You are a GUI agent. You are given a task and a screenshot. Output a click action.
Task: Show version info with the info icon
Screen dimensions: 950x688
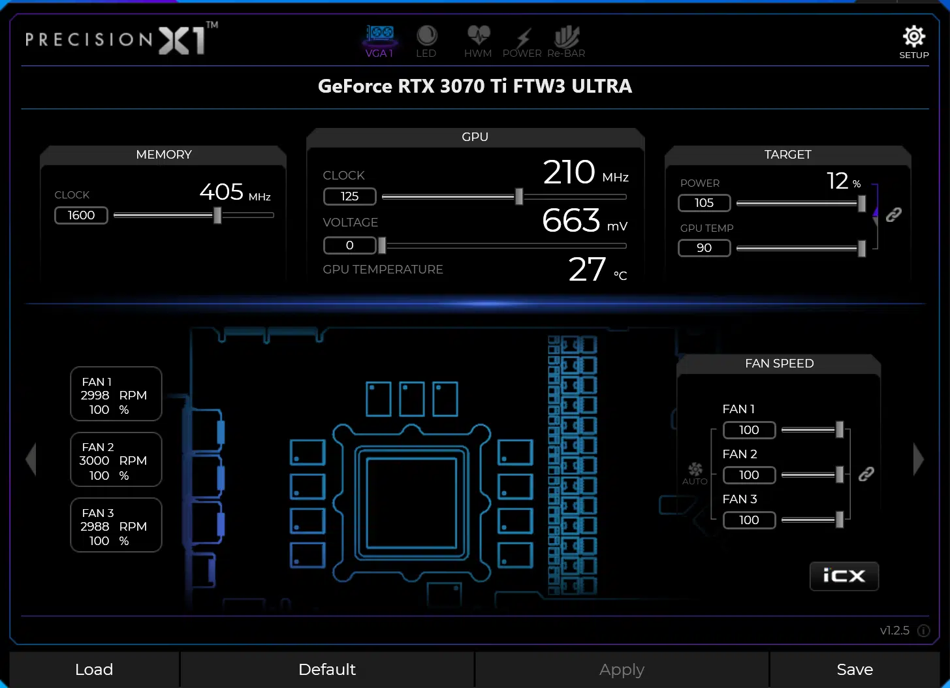pyautogui.click(x=924, y=631)
